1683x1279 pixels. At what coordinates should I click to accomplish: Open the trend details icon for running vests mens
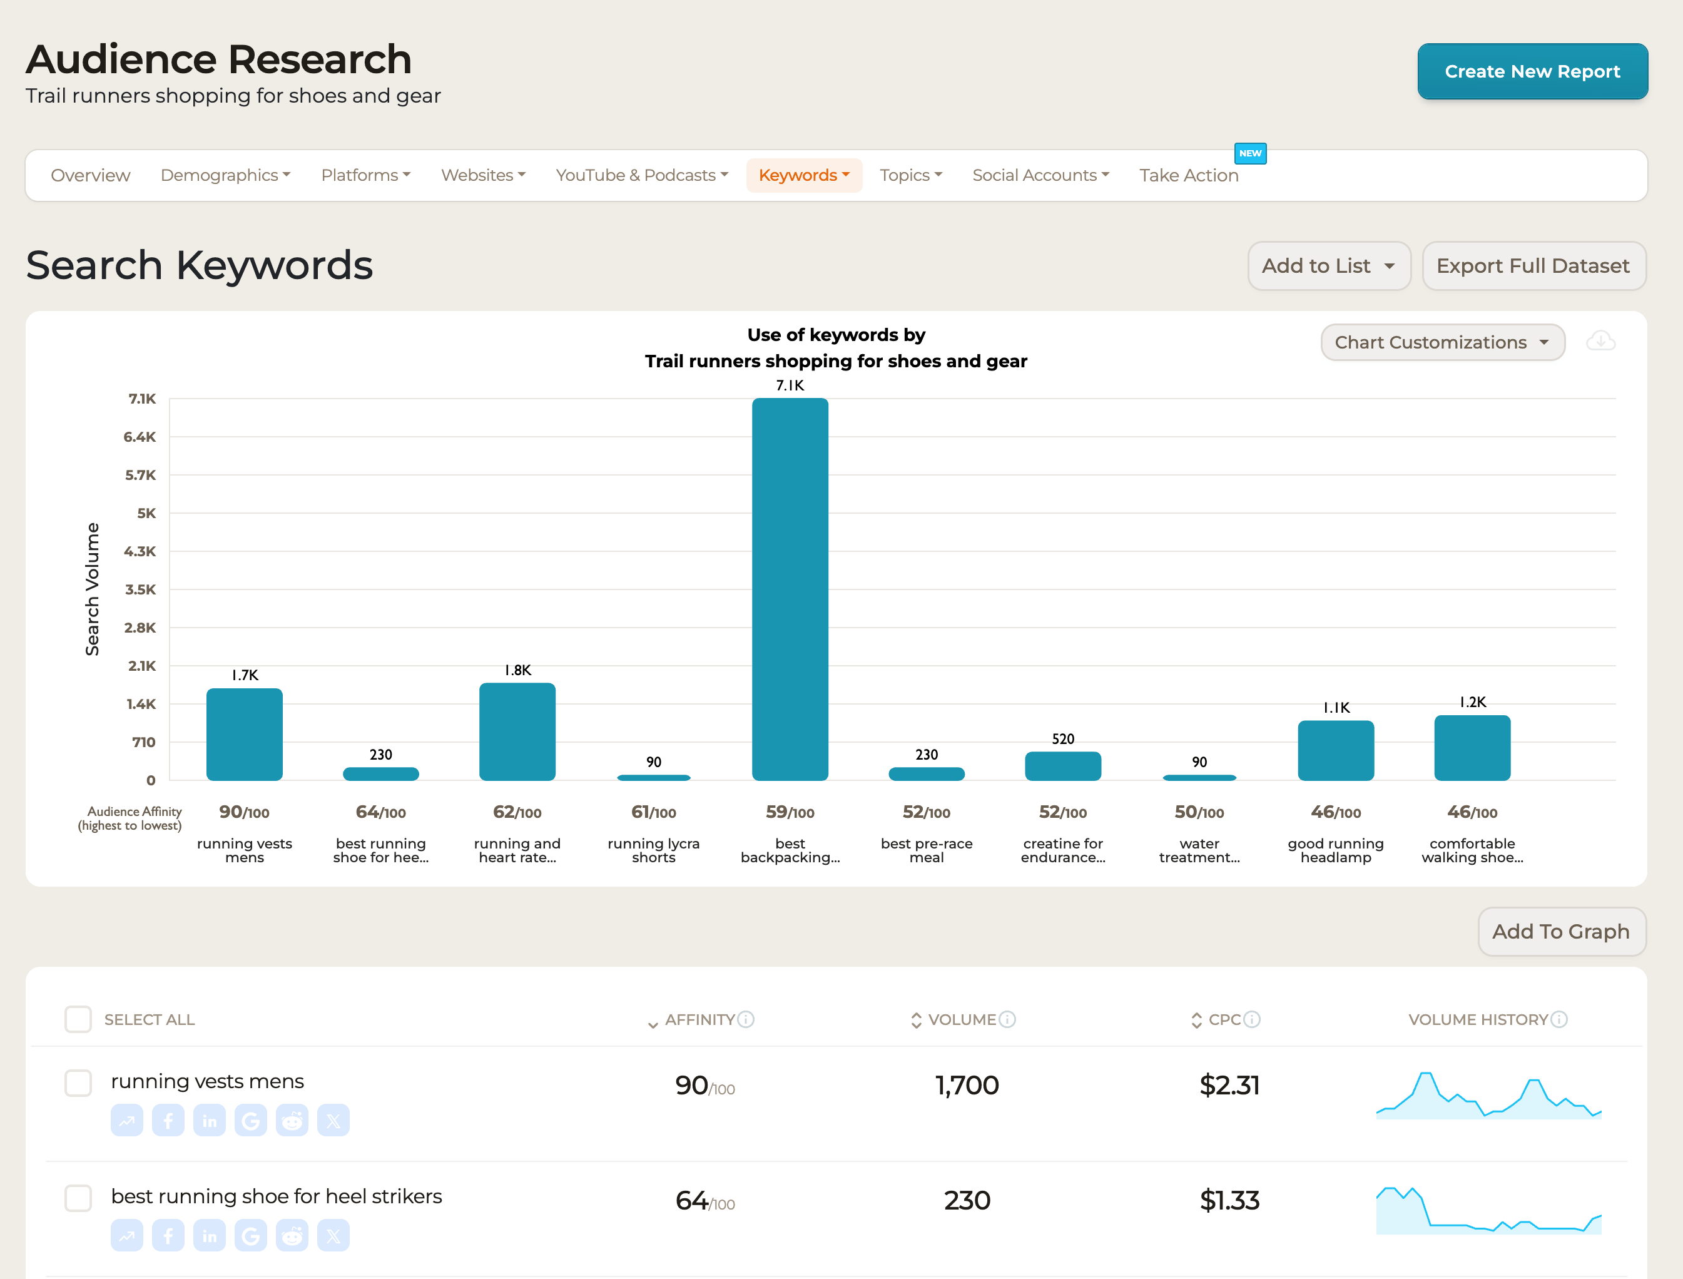click(126, 1120)
